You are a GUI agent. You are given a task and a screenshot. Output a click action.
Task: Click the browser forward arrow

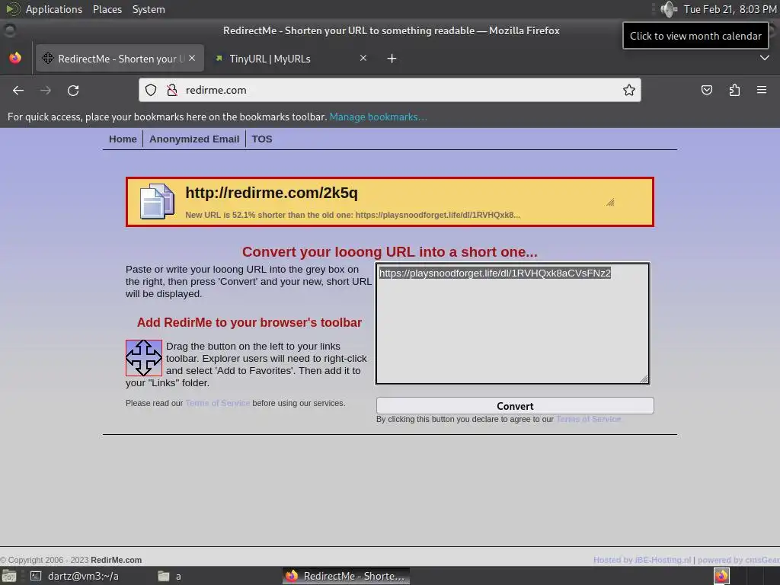[46, 90]
